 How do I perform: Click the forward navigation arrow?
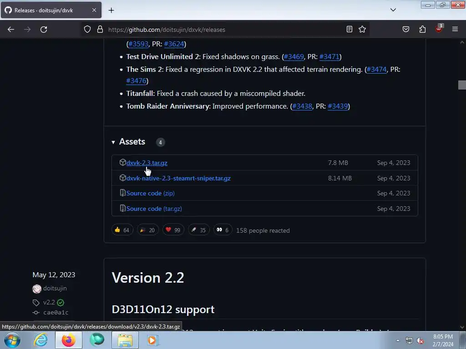27,30
